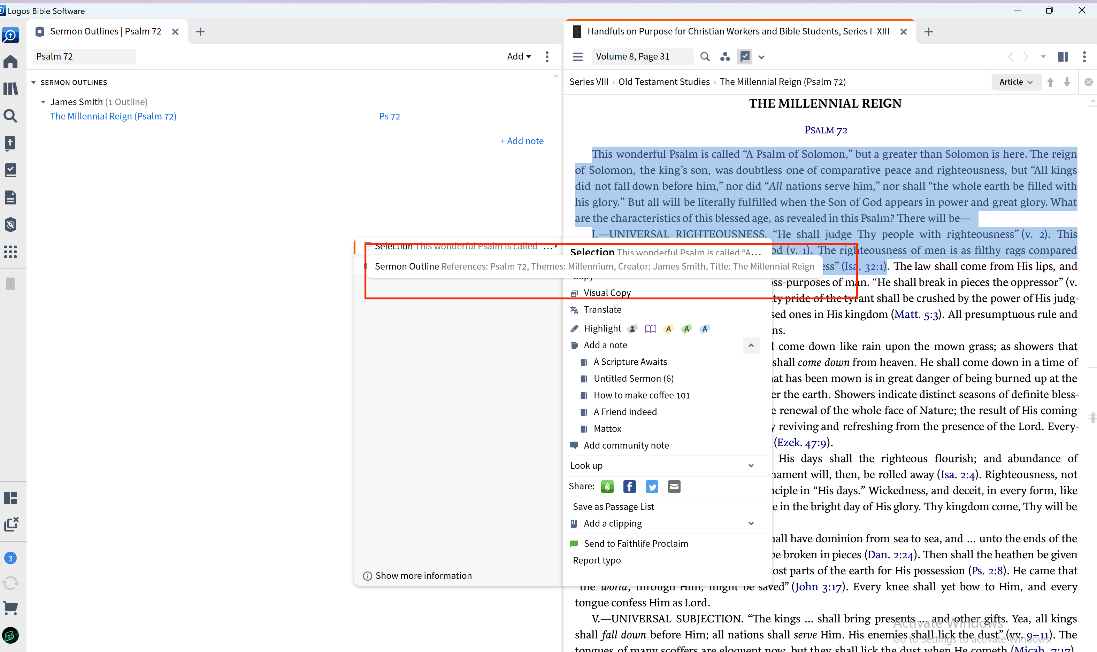This screenshot has width=1097, height=652.
Task: Click the + Add note link
Action: coord(522,141)
